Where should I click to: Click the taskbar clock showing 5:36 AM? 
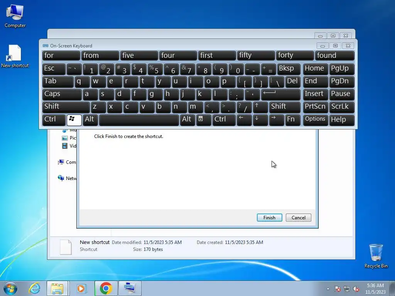coord(375,289)
